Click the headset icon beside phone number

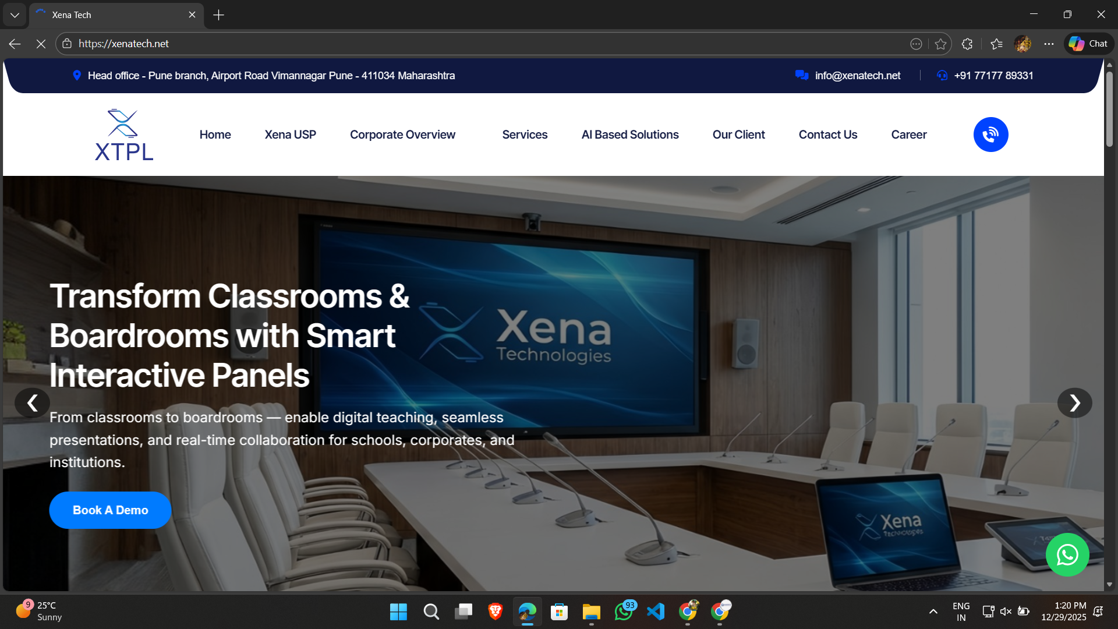pos(942,75)
